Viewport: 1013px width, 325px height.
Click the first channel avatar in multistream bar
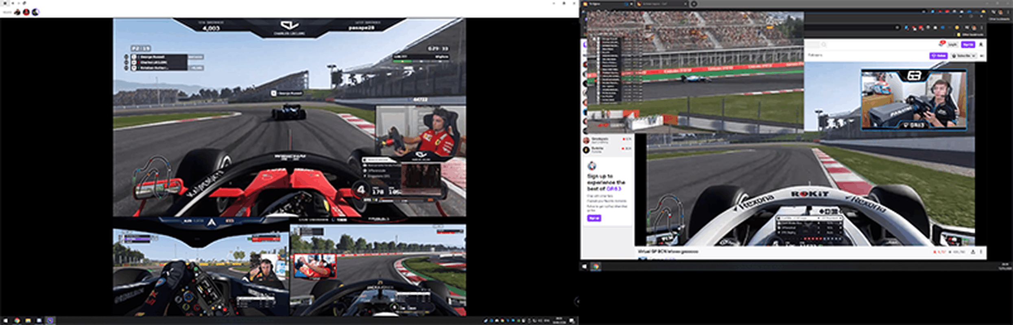[x=17, y=12]
